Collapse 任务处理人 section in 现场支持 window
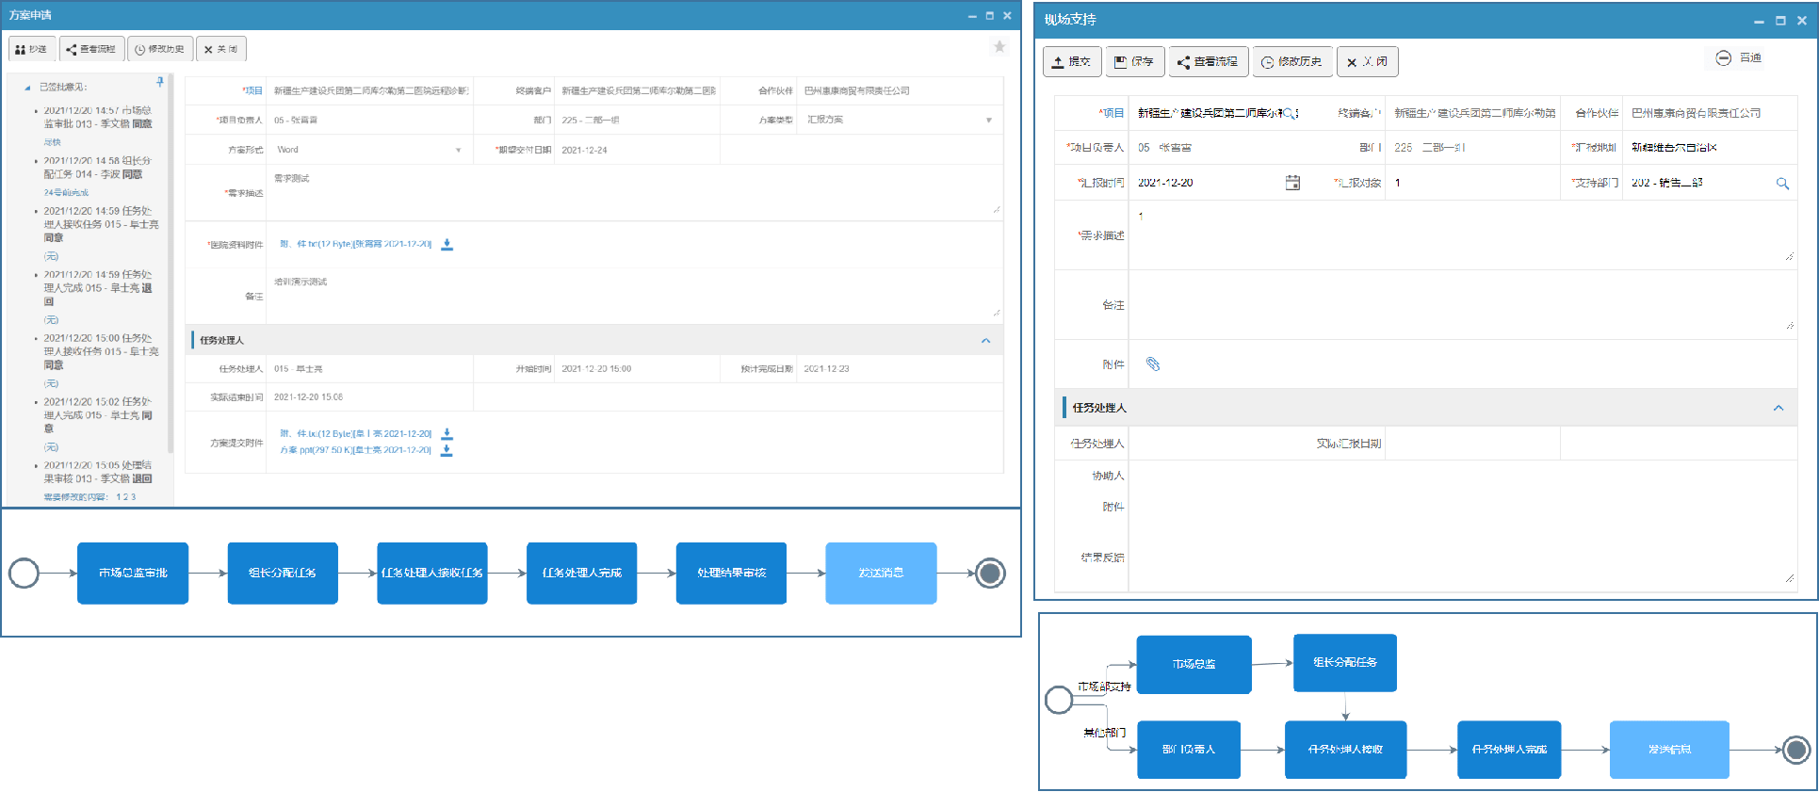 click(1778, 408)
